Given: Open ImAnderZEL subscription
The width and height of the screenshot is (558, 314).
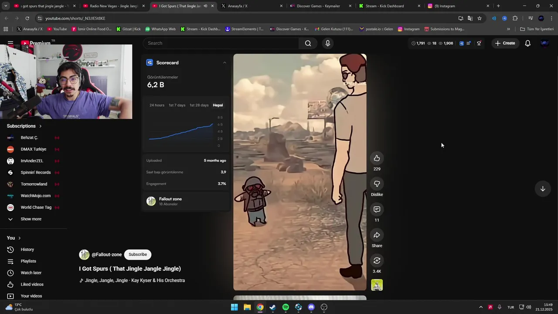Looking at the screenshot, I should pyautogui.click(x=33, y=161).
